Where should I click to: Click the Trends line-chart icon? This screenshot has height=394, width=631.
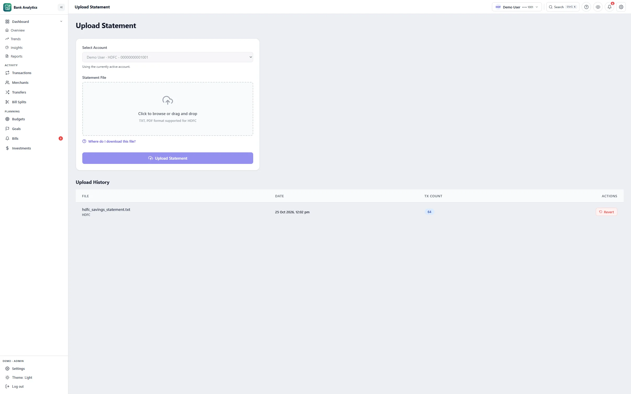point(7,39)
